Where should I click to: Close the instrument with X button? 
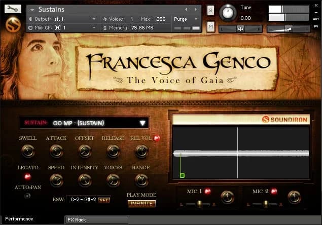[316, 6]
